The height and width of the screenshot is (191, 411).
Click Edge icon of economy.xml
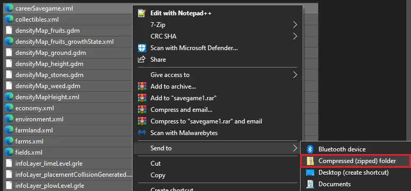[x=9, y=108]
